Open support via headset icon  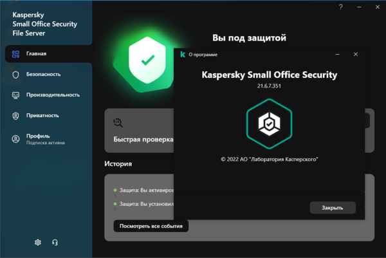coord(55,243)
